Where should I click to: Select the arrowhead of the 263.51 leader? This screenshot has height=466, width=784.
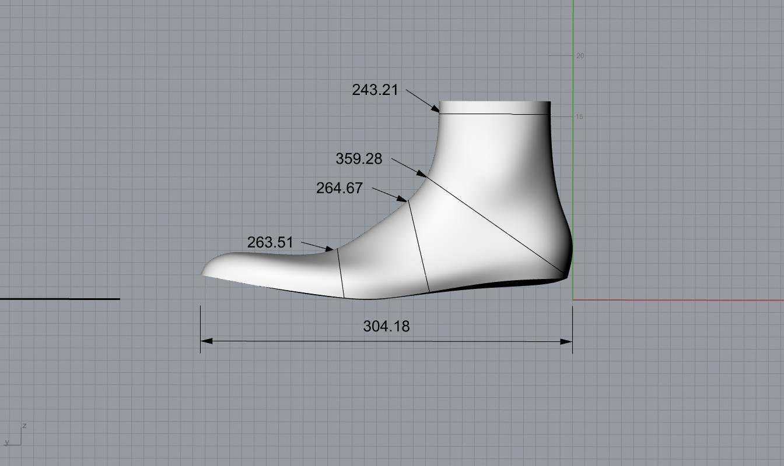(x=329, y=249)
